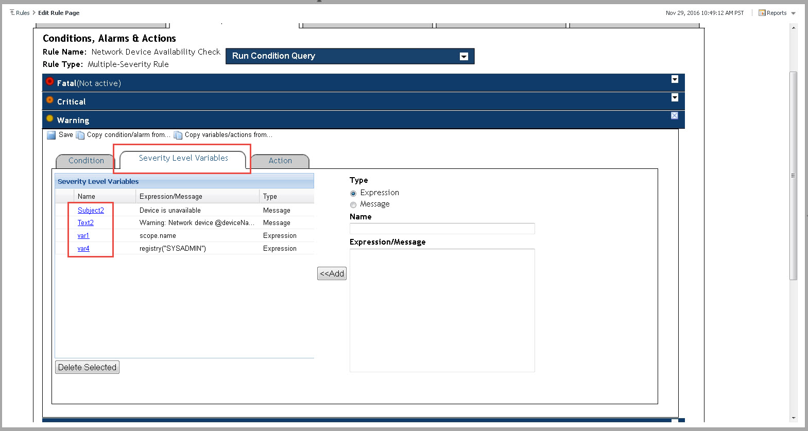
Task: Click the Expression/Message text area
Action: 442,311
